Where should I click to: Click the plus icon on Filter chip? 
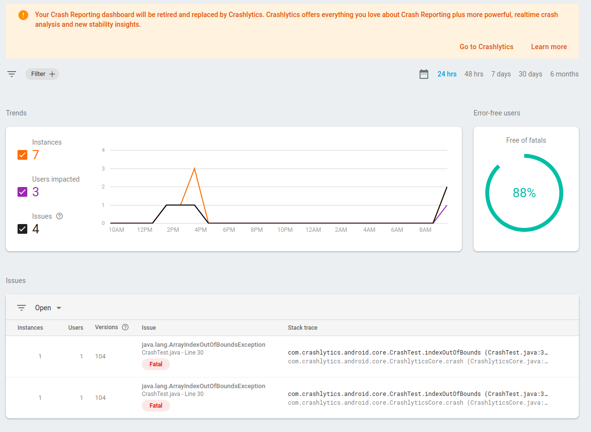(x=53, y=74)
